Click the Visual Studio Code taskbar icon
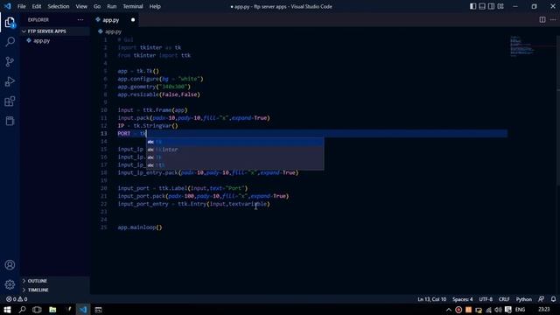Image resolution: width=560 pixels, height=315 pixels. (x=83, y=310)
